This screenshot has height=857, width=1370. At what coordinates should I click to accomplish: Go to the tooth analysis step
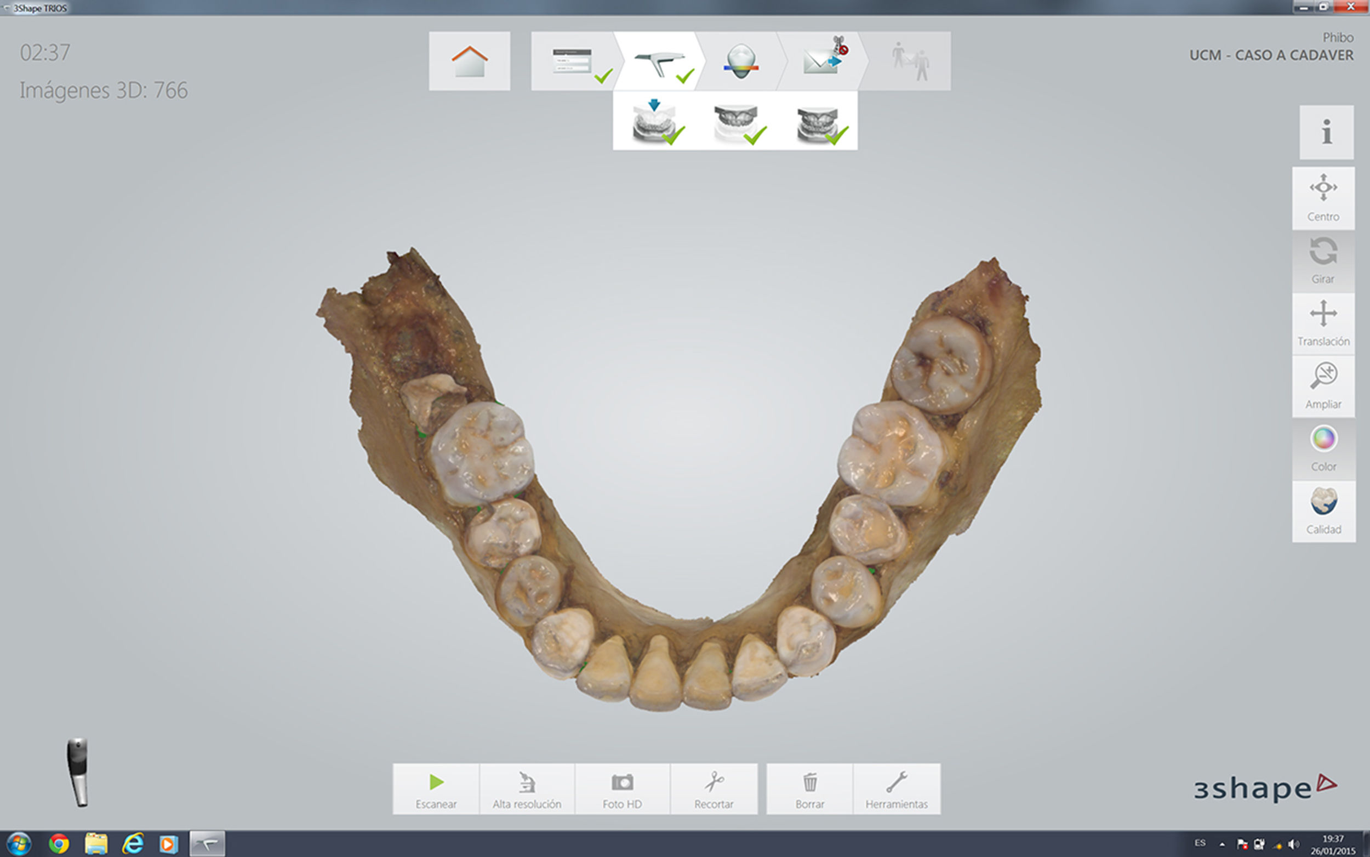[x=740, y=61]
